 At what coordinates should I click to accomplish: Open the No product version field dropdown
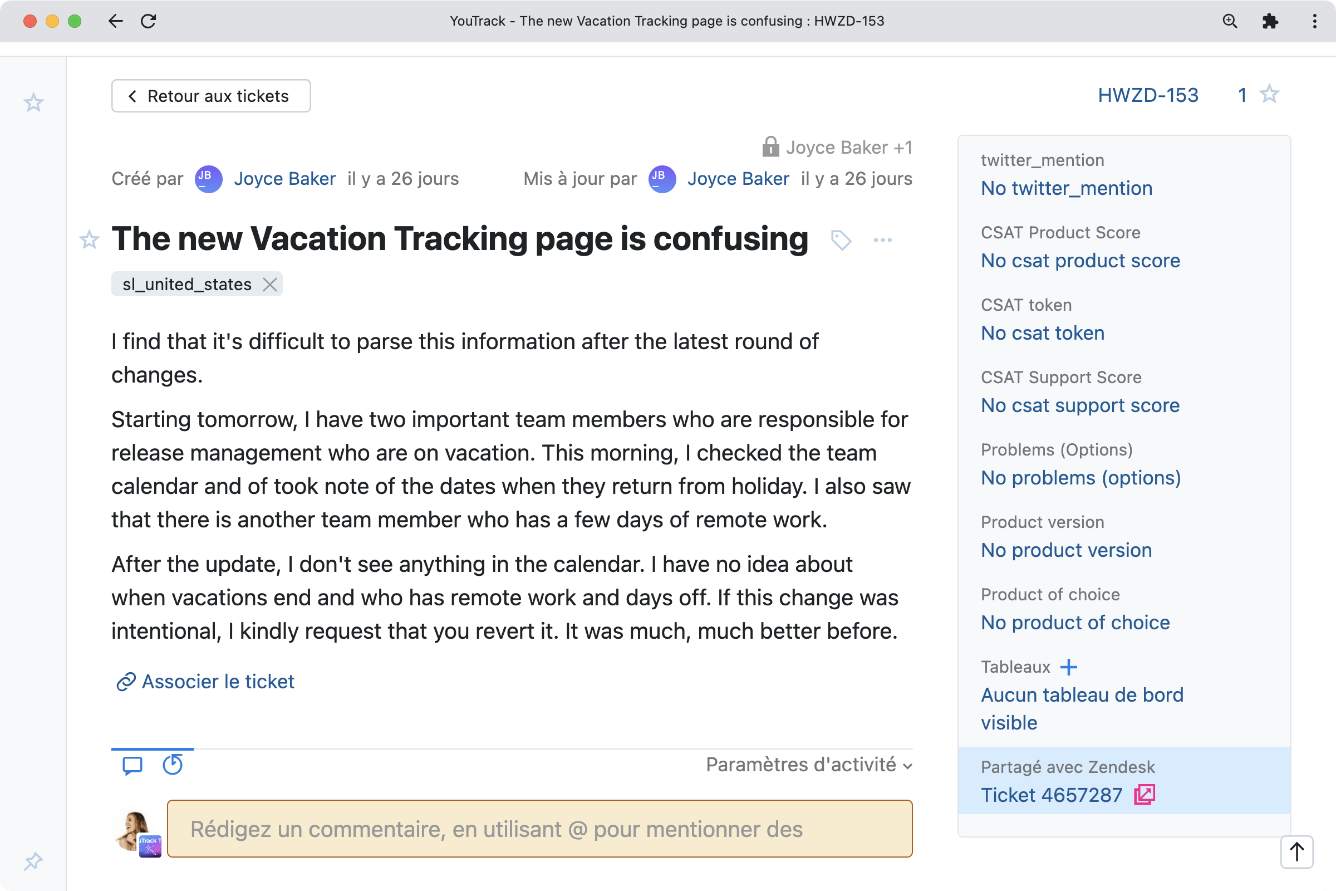click(1065, 550)
